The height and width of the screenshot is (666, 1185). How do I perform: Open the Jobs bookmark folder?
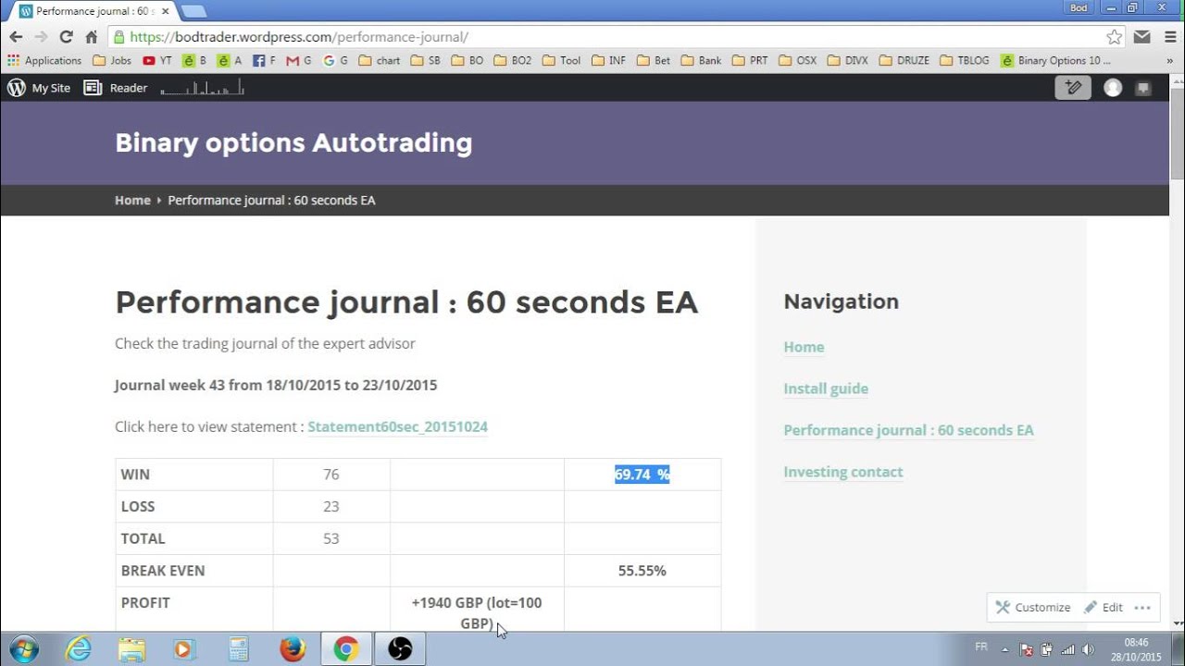pos(112,60)
